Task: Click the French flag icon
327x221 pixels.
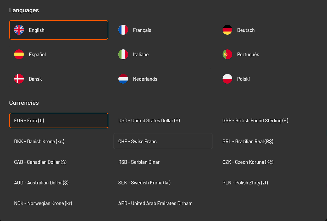Action: click(x=123, y=30)
